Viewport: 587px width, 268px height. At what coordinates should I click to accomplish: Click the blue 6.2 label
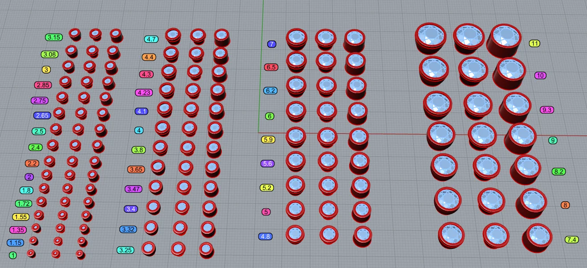pos(270,90)
